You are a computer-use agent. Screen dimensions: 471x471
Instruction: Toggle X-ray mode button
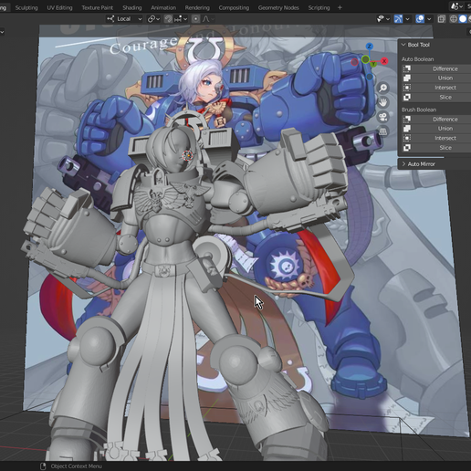pos(441,19)
